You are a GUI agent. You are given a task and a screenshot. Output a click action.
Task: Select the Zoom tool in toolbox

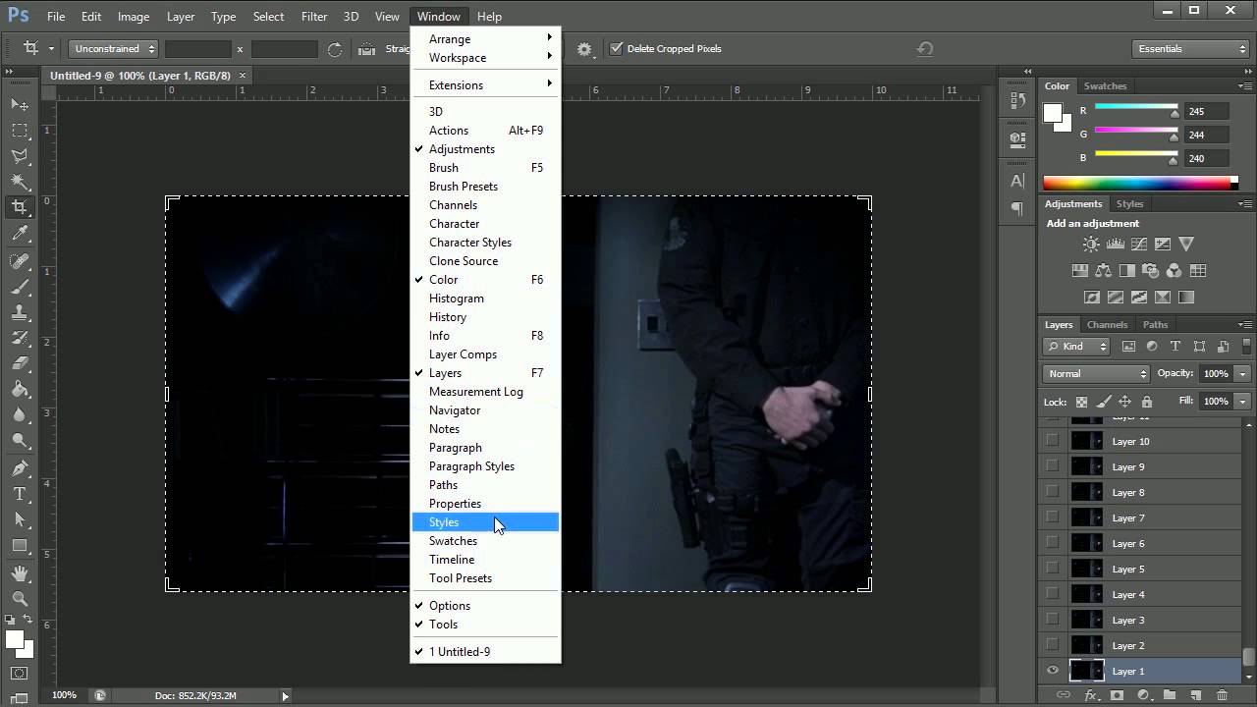pos(20,599)
